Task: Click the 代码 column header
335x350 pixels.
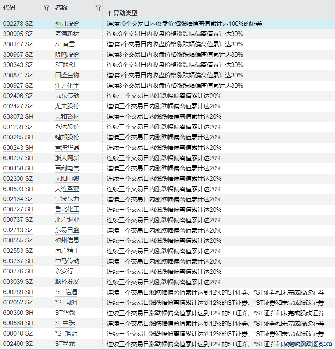Action: (9, 8)
